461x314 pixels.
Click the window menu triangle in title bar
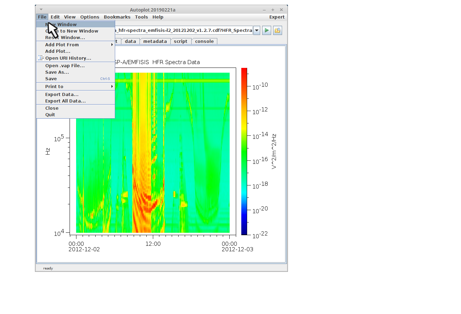tap(41, 10)
